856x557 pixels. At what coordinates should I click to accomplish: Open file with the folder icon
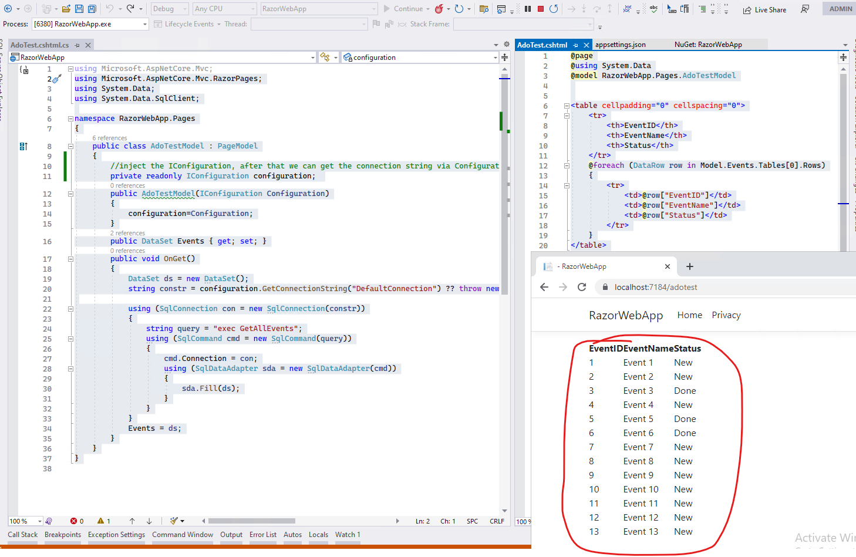[66, 9]
